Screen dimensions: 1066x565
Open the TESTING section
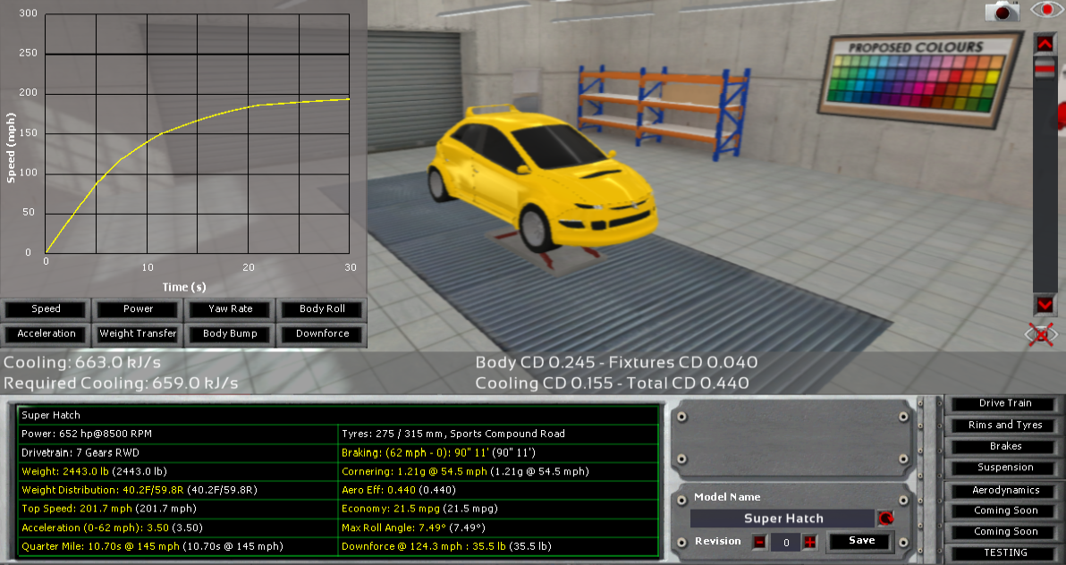[x=1005, y=552]
